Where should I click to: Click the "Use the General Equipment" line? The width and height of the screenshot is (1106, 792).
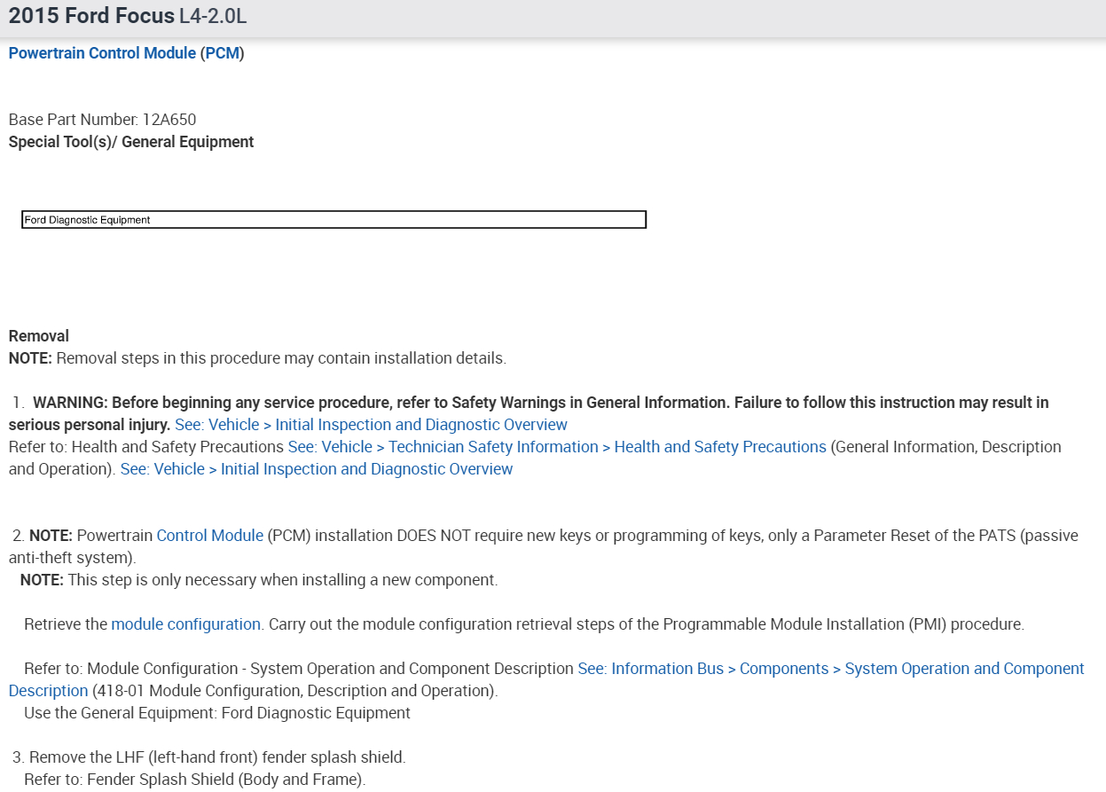click(217, 713)
